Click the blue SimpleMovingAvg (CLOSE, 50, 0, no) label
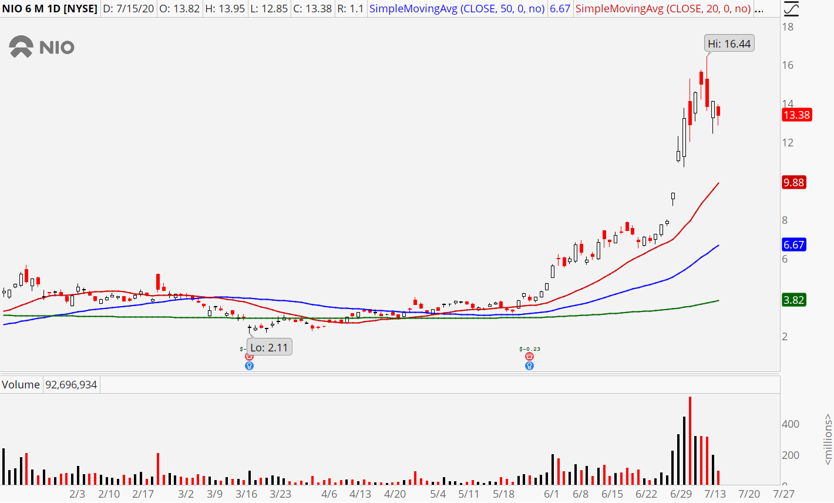This screenshot has height=503, width=834. coord(457,9)
